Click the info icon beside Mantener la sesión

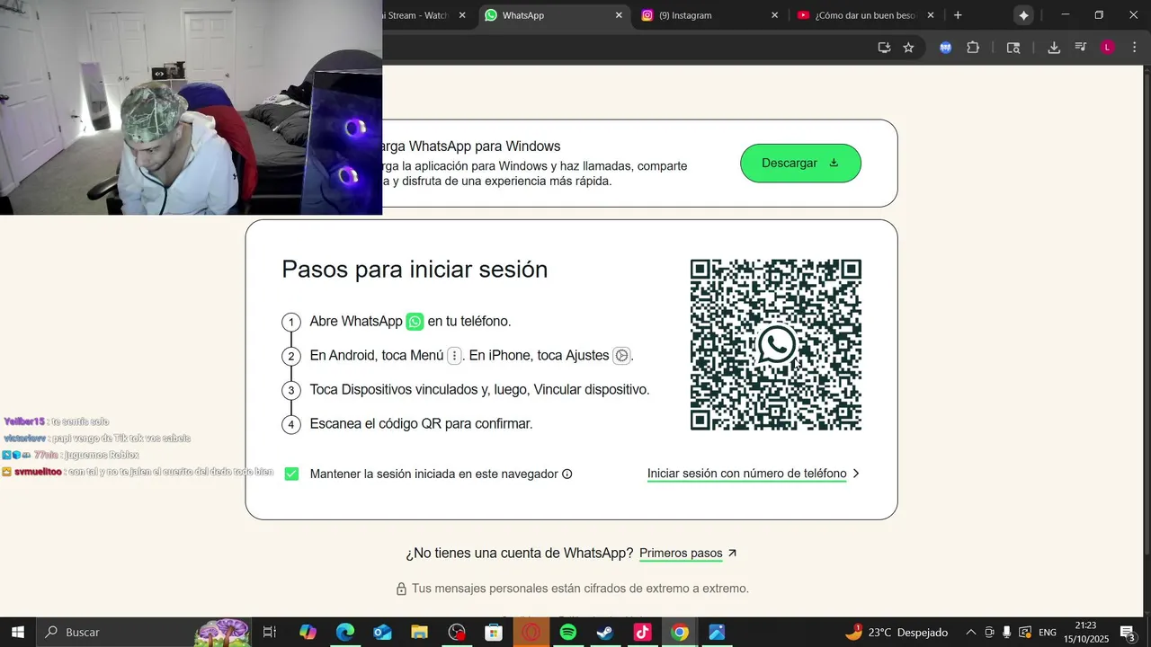click(567, 474)
